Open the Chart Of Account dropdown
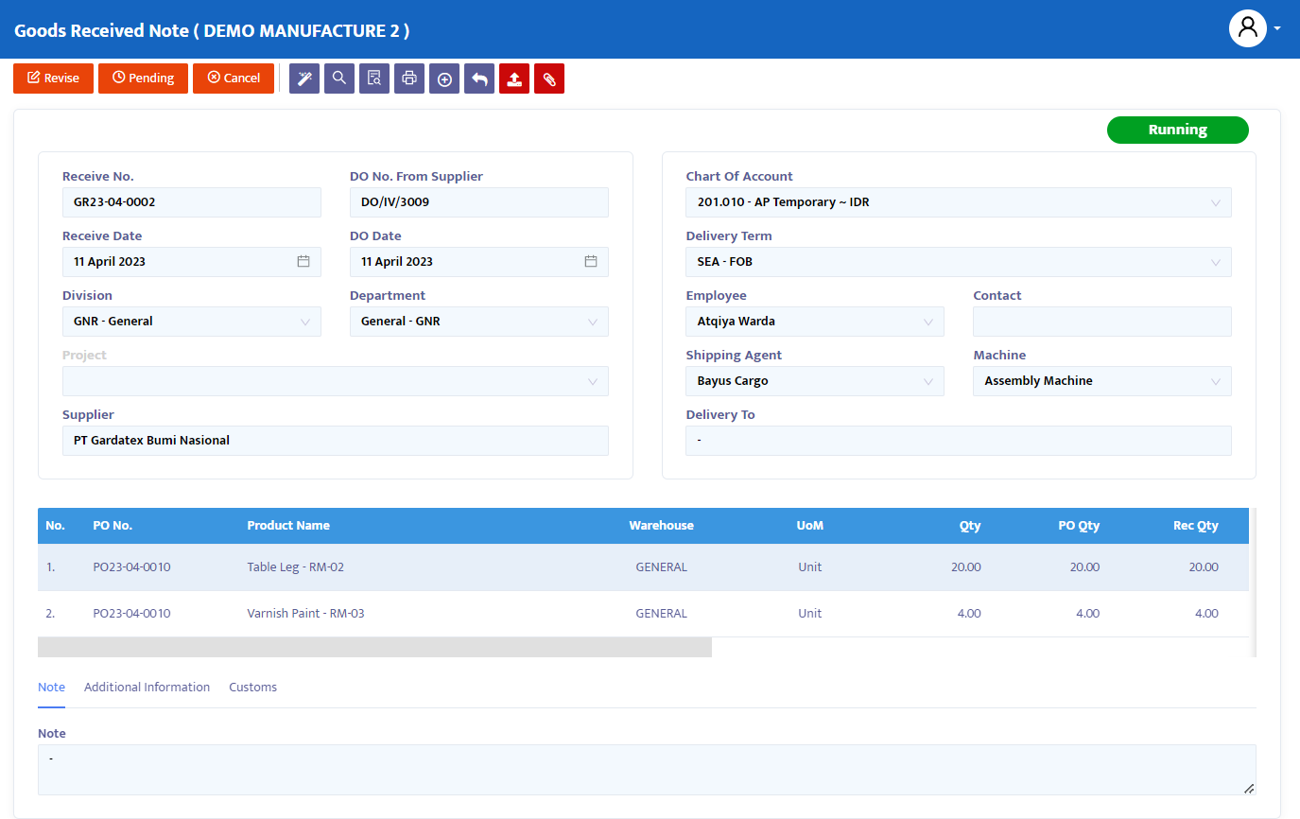 pos(959,202)
